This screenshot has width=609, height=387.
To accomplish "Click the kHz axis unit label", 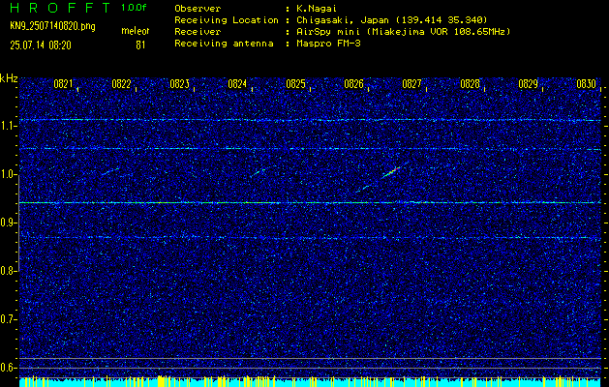I will click(9, 78).
